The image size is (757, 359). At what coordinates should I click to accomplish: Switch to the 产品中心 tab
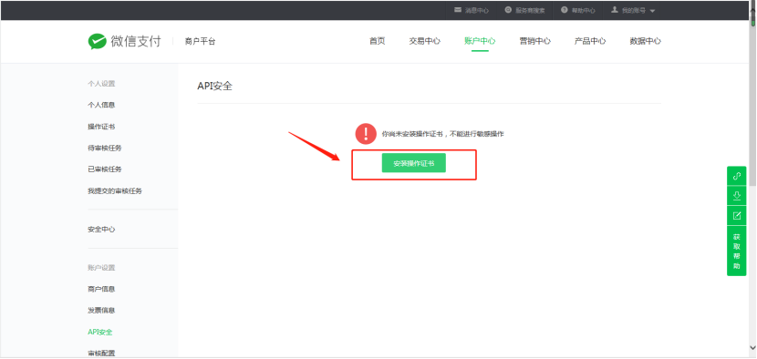(x=590, y=41)
